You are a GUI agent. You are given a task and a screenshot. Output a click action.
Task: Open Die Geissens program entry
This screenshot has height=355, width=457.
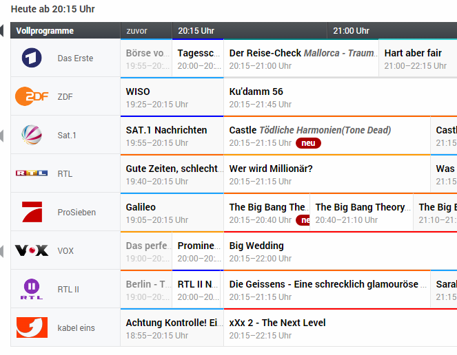pos(327,290)
